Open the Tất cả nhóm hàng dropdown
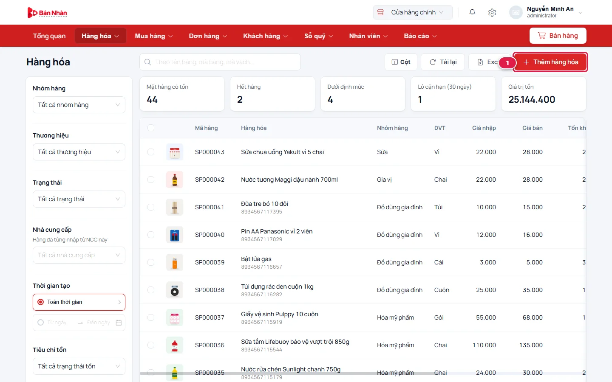 79,105
